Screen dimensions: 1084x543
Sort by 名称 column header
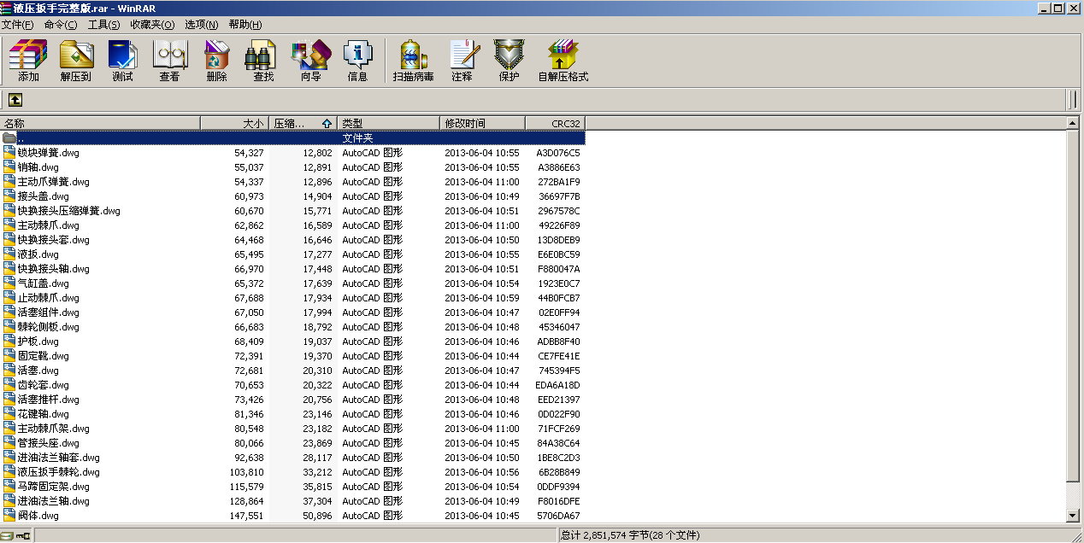pyautogui.click(x=100, y=123)
